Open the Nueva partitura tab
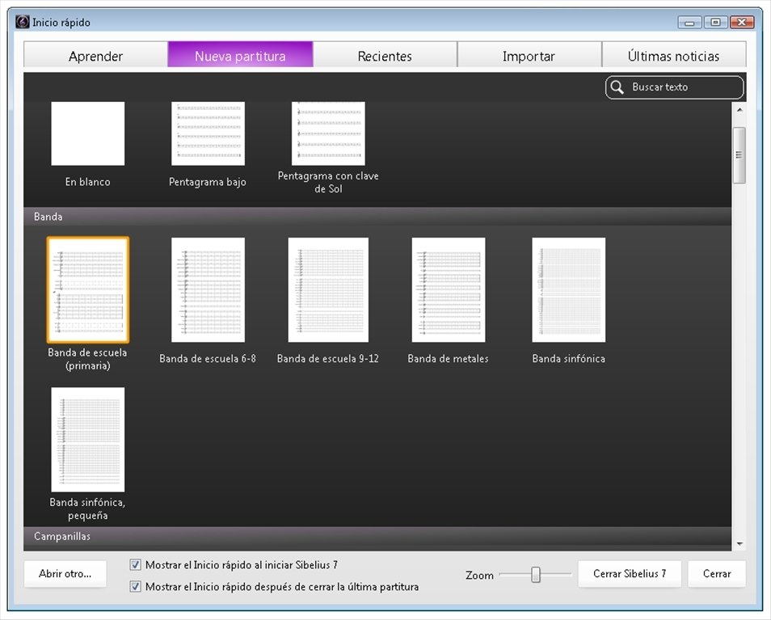771x620 pixels. (241, 55)
